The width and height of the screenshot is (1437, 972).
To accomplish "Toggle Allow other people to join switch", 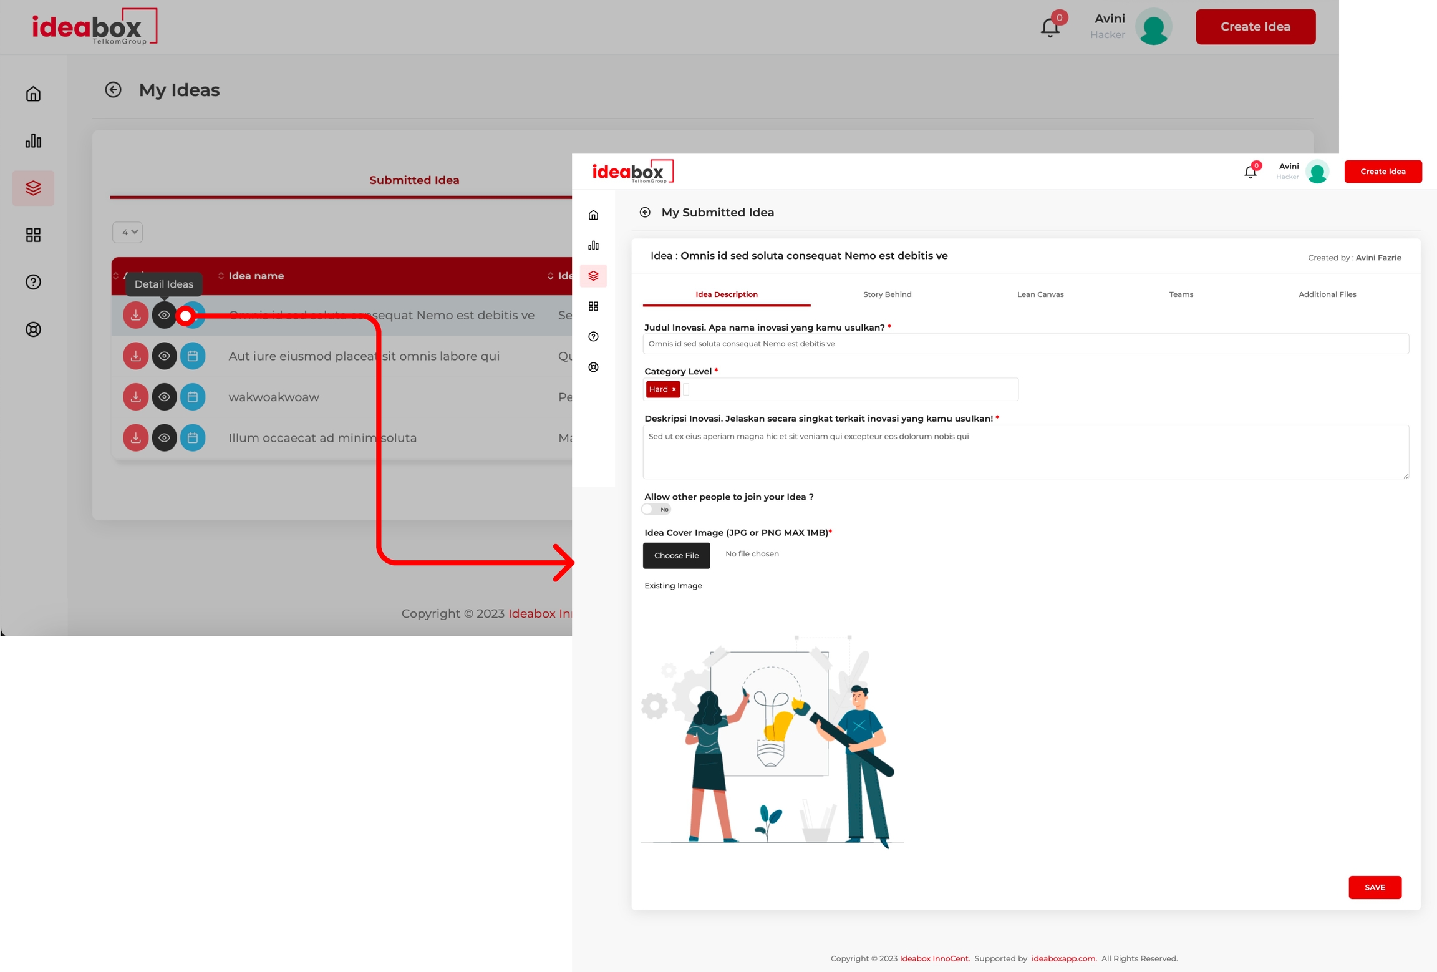I will tap(656, 510).
